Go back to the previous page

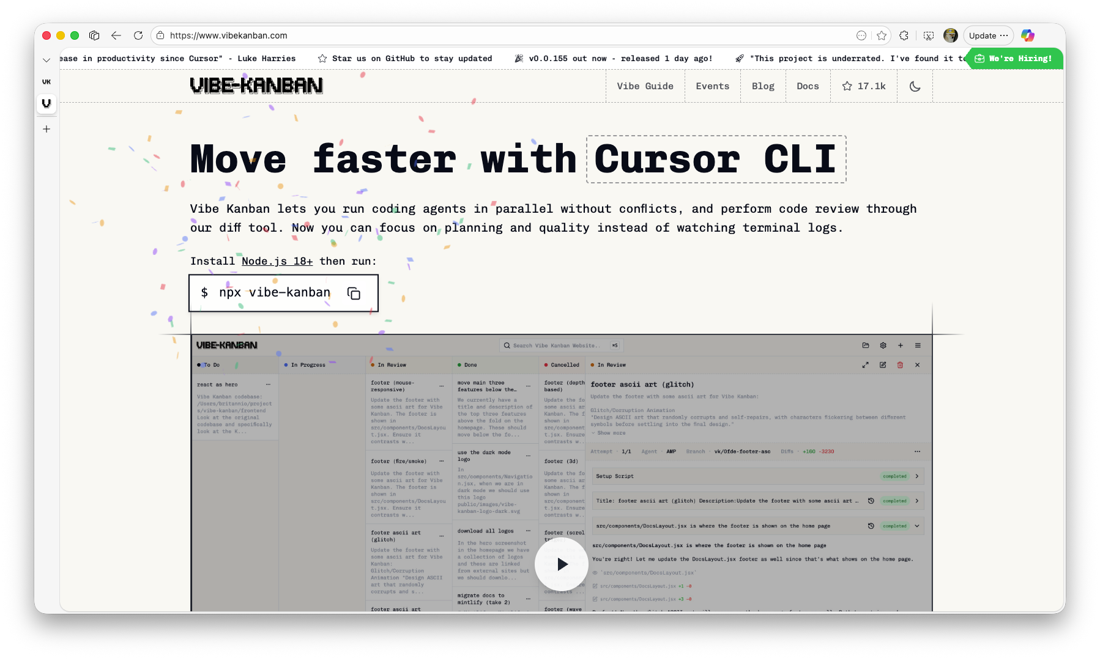(116, 35)
